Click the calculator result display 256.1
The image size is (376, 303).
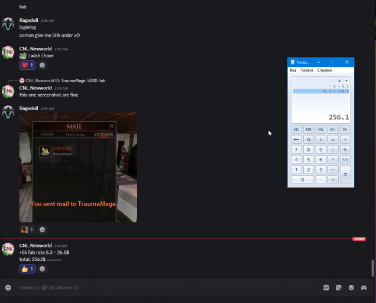pos(339,117)
